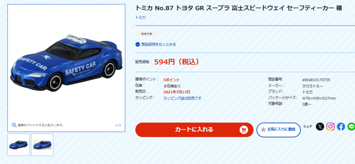Share this product on X
Image resolution: width=355 pixels, height=164 pixels.
pos(320,127)
